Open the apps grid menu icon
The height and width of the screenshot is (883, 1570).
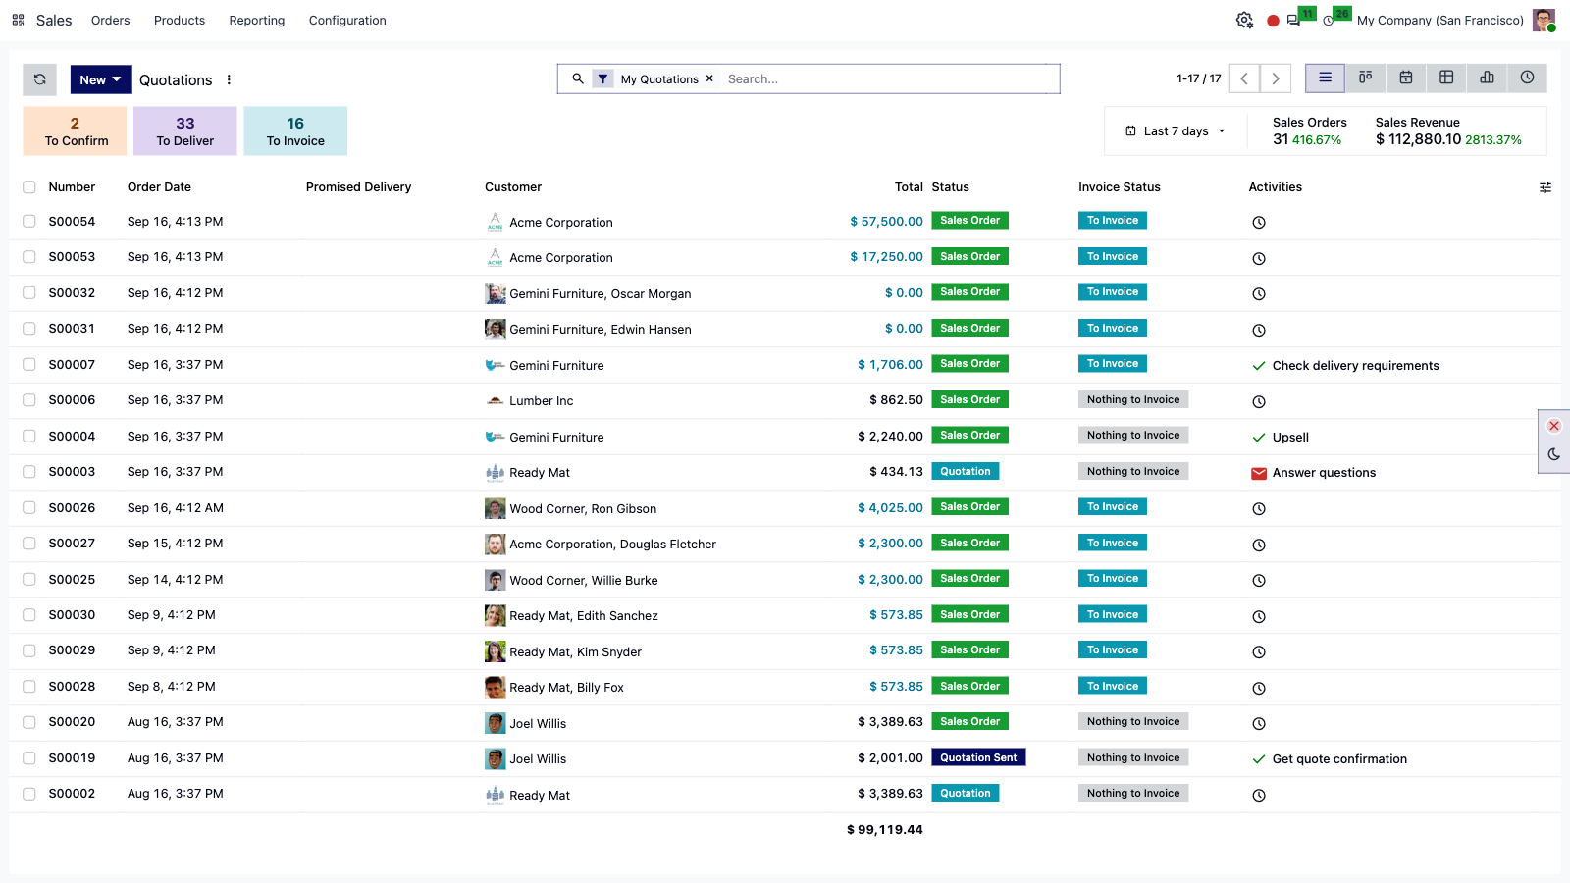18,20
